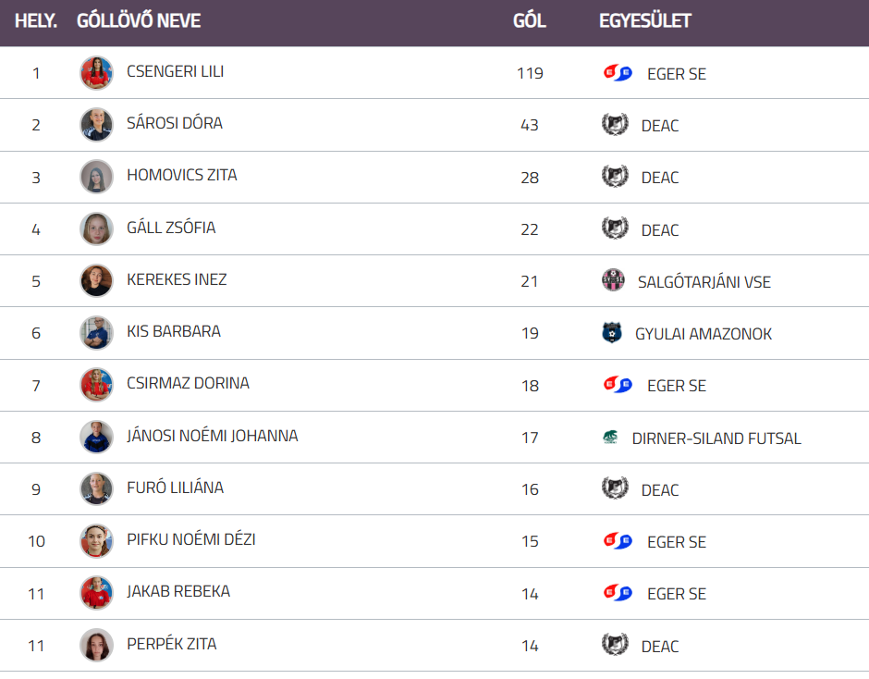Image resolution: width=869 pixels, height=679 pixels.
Task: Open Csengeri Lili's player photo
Action: (96, 73)
